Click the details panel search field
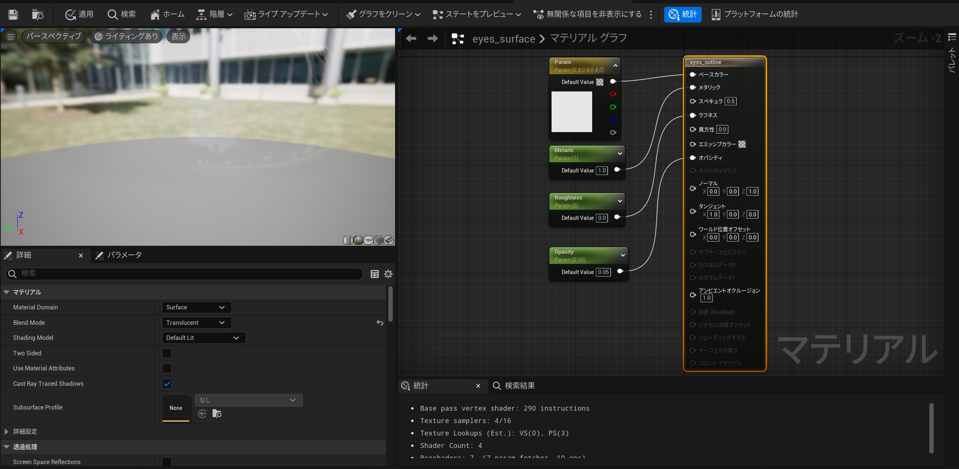Viewport: 959px width, 469px height. (184, 274)
